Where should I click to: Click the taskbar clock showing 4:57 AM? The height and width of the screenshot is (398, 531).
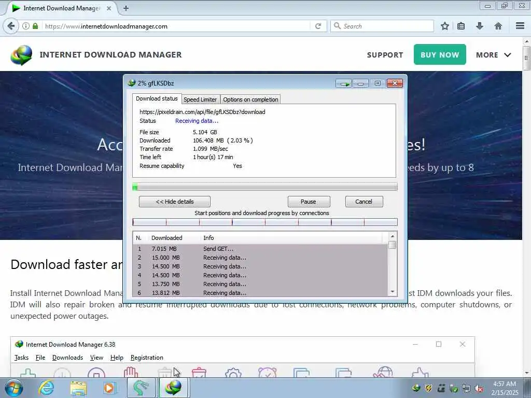(x=505, y=388)
